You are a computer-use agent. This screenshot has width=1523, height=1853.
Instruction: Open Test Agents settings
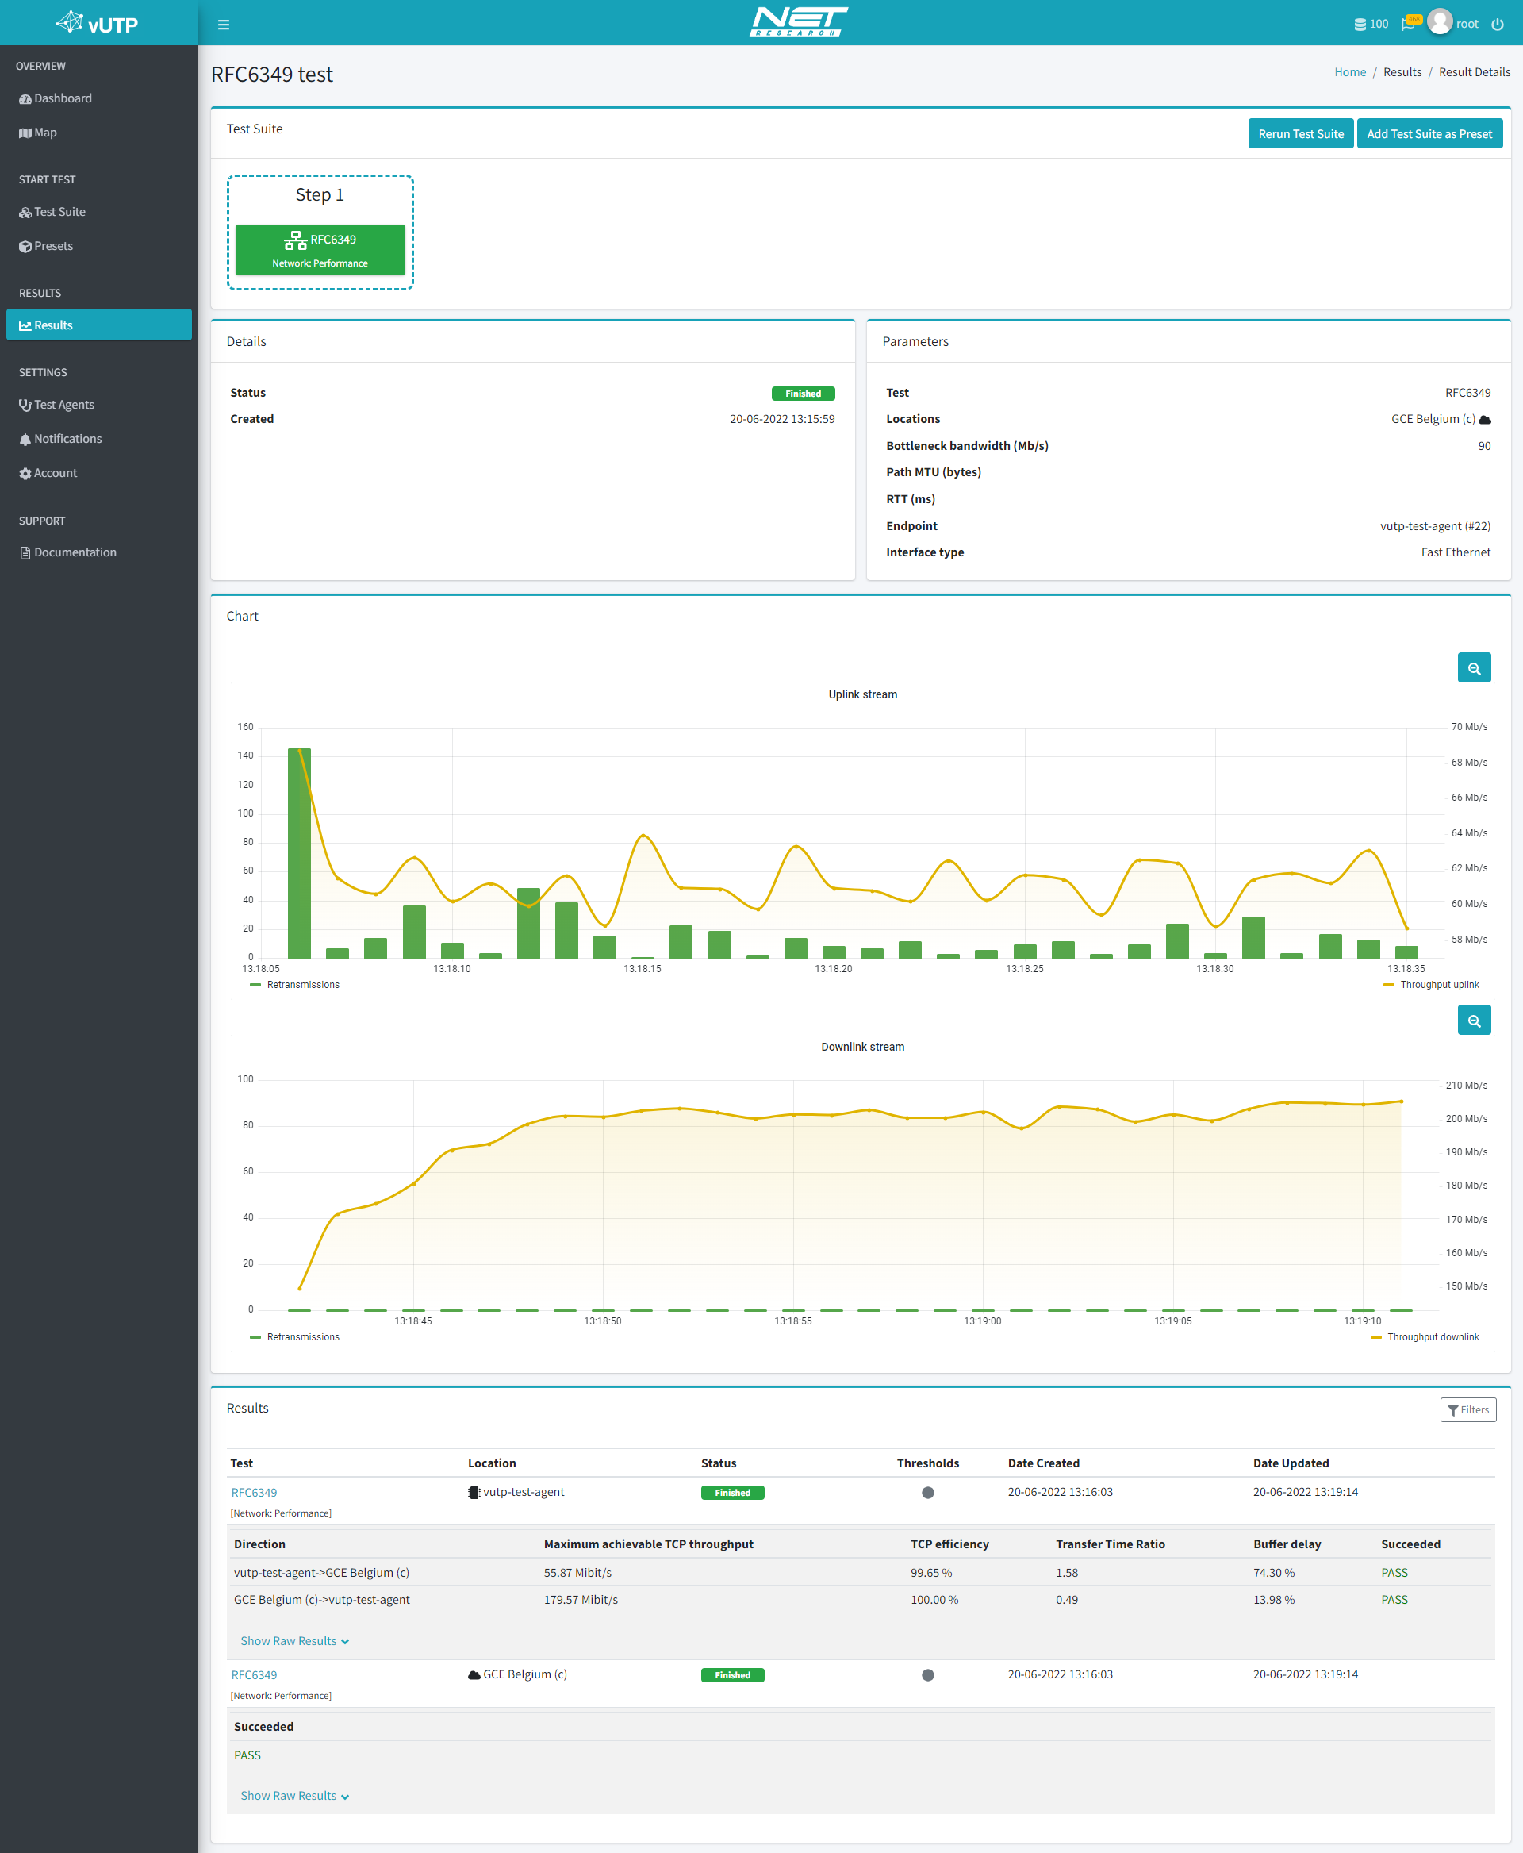pos(98,405)
